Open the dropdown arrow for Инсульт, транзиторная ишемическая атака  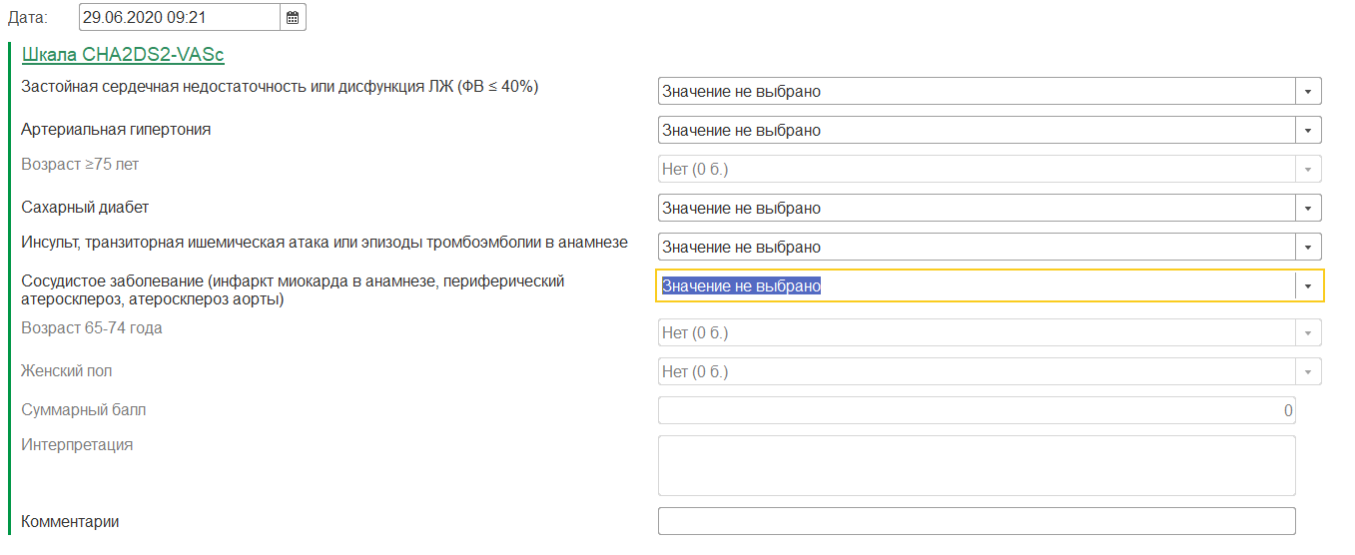[x=1308, y=248]
